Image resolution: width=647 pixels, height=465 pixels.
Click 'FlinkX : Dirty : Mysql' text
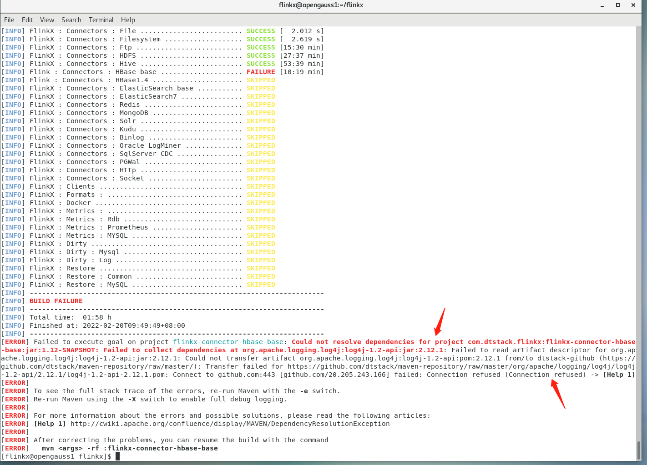click(x=75, y=252)
